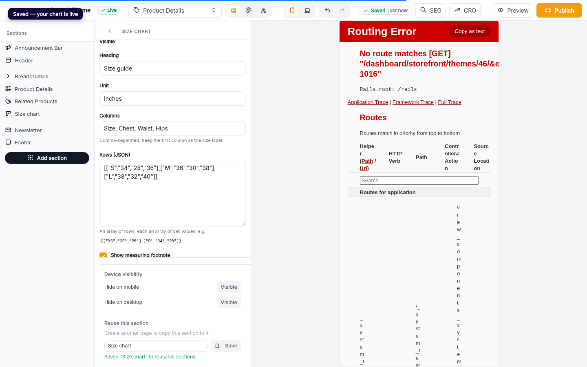Redo the last change
The width and height of the screenshot is (587, 367).
[x=342, y=11]
